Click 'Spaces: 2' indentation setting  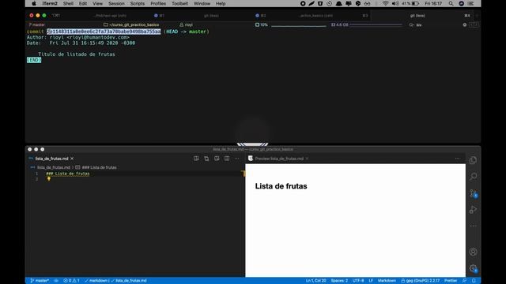339,281
